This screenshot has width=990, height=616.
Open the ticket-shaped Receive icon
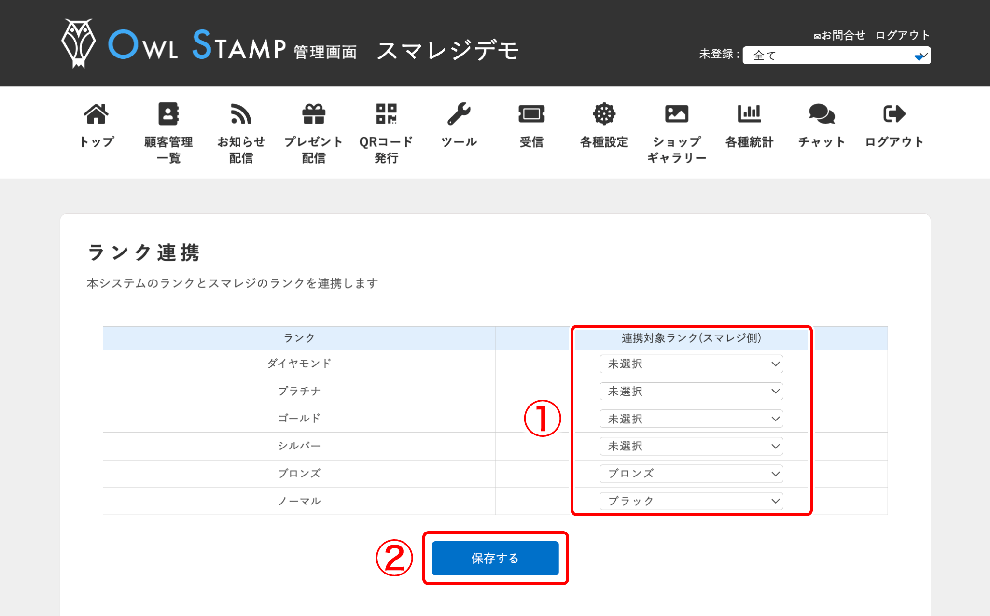tap(531, 114)
